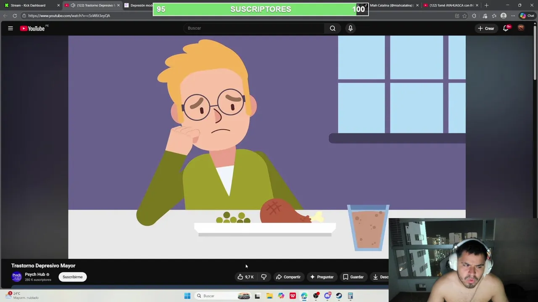Viewport: 538px width, 302px height.
Task: Subscribe with the Suscribirme button
Action: coord(73,277)
